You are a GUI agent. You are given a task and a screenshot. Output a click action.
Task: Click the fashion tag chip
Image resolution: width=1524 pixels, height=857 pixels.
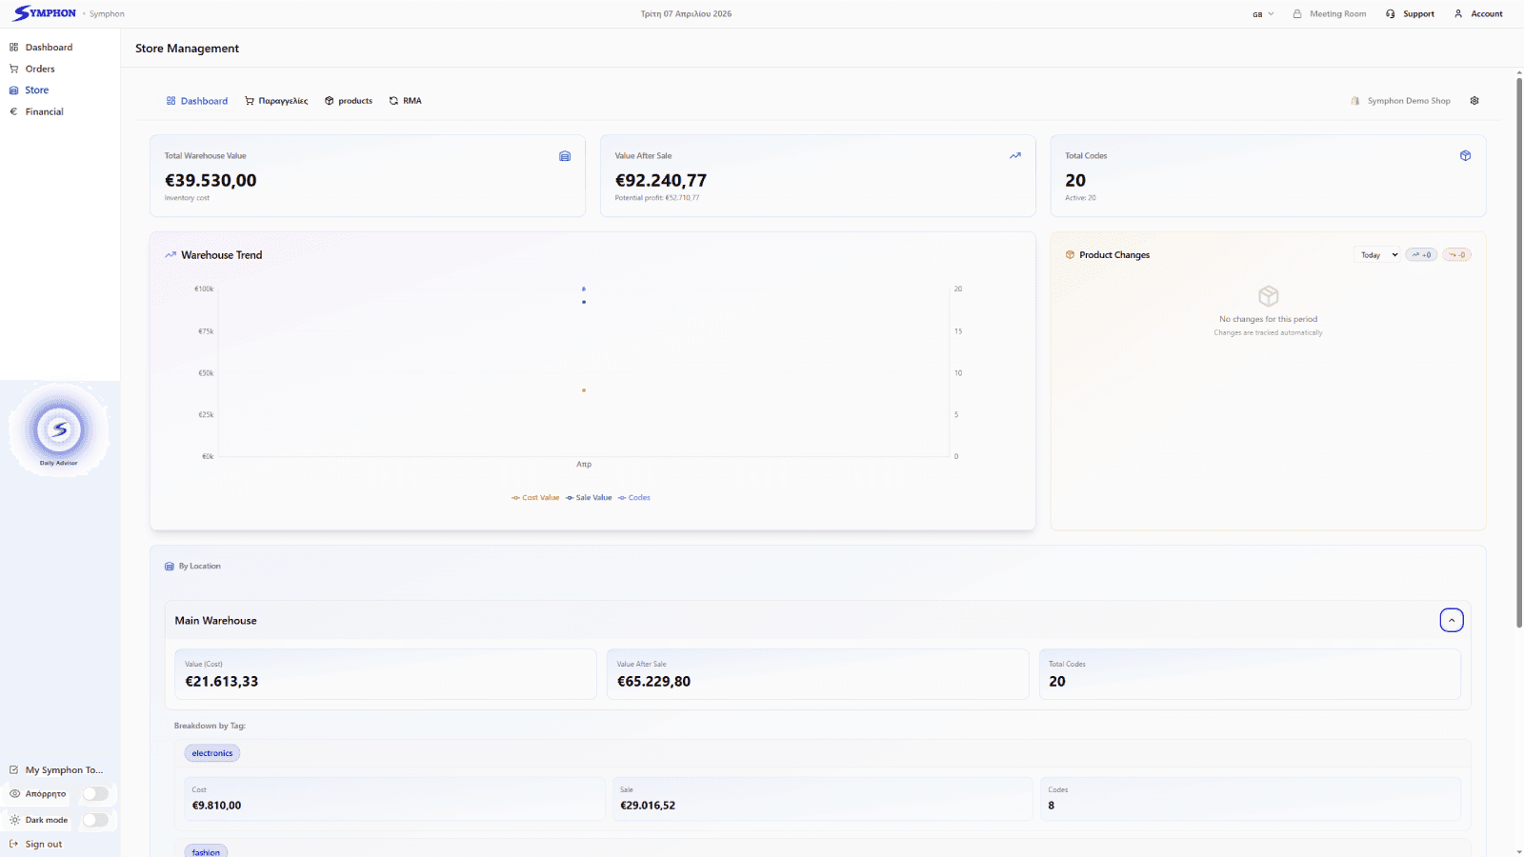(x=206, y=851)
